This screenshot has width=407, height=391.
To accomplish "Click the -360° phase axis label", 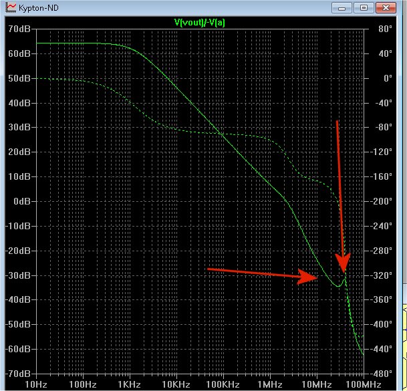I will coord(381,299).
